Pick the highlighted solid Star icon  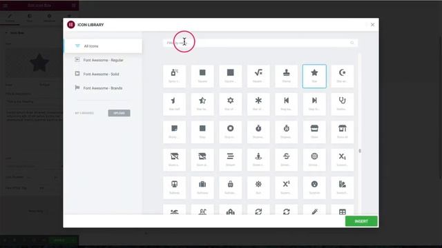pyautogui.click(x=314, y=76)
